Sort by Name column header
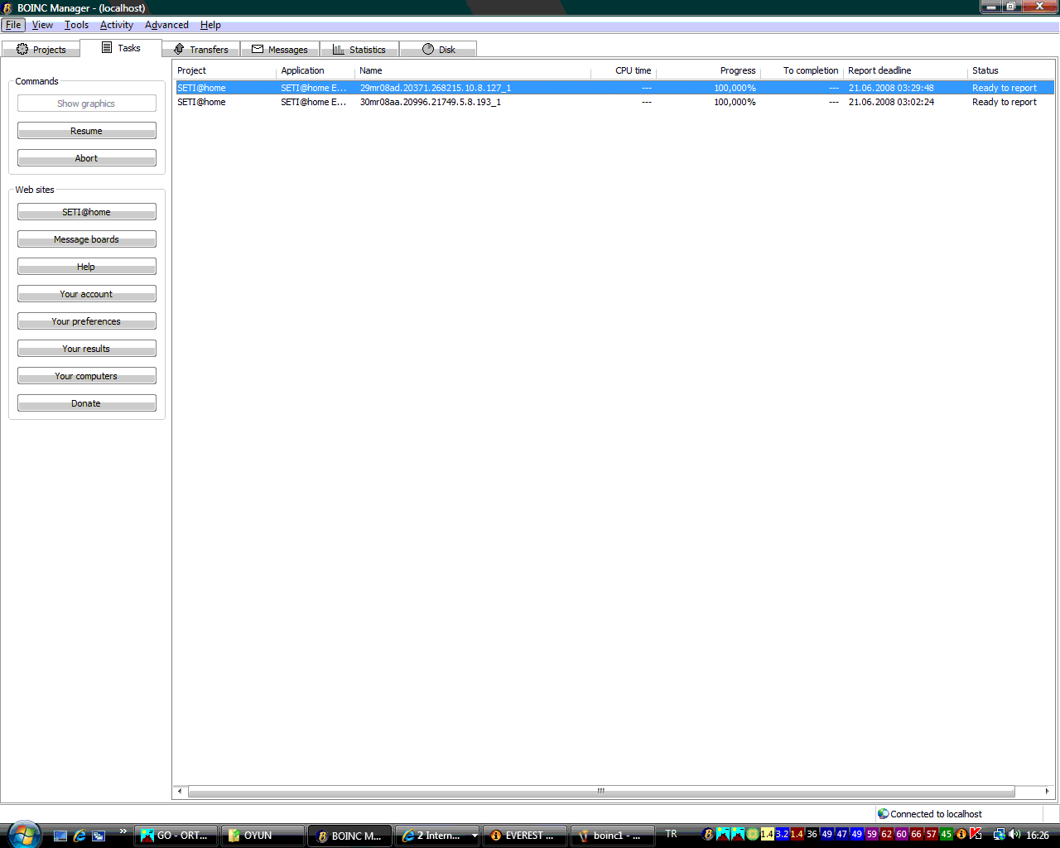Screen dimensions: 1060x848 473,70
